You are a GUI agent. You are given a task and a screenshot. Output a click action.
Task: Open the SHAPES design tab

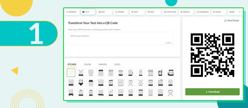103,64
